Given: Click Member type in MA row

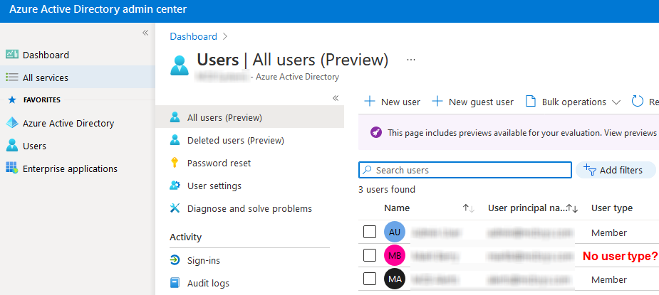Looking at the screenshot, I should [x=609, y=279].
